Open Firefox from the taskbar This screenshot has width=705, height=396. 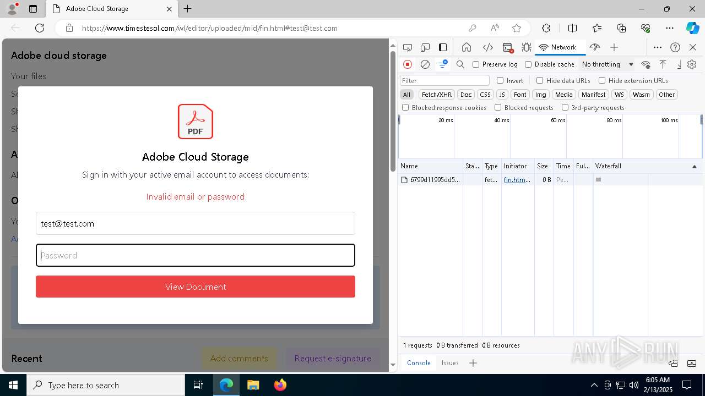pos(280,385)
